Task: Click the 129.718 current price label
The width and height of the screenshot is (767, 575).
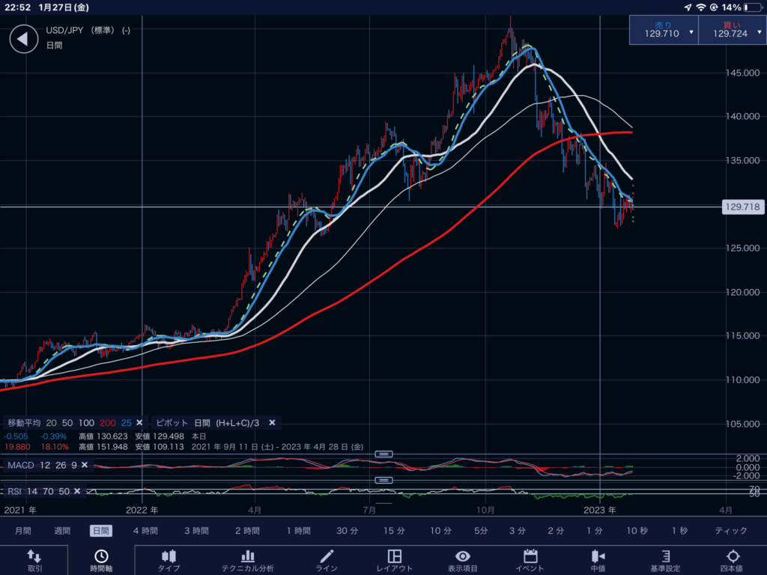Action: (742, 207)
